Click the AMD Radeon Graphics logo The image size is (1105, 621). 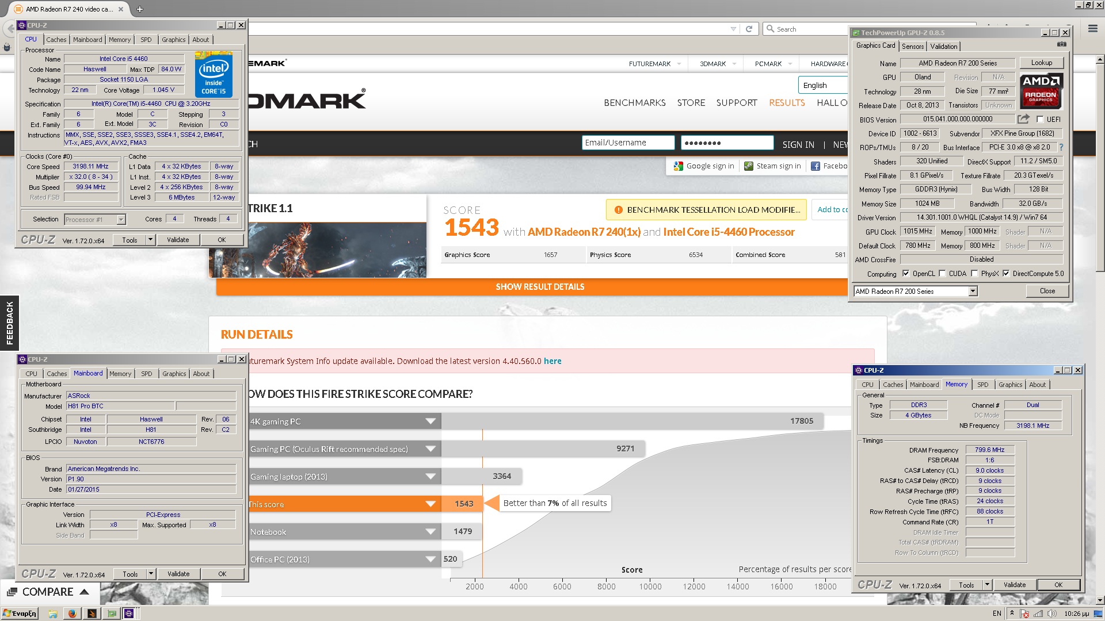coord(1041,91)
